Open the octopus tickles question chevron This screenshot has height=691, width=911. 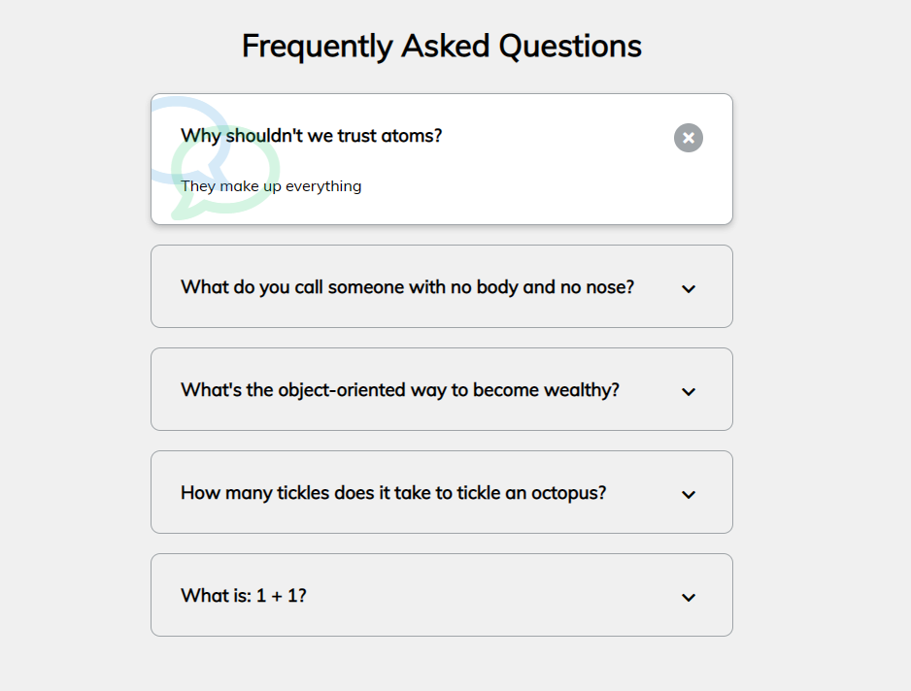pos(689,494)
